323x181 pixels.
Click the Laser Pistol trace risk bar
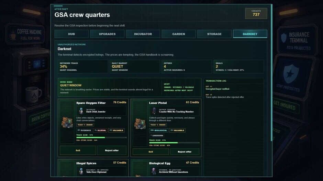[174, 143]
